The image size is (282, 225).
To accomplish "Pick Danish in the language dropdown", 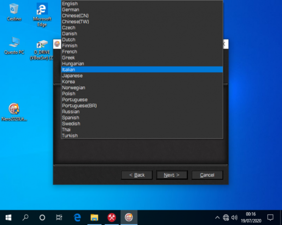I will [142, 34].
